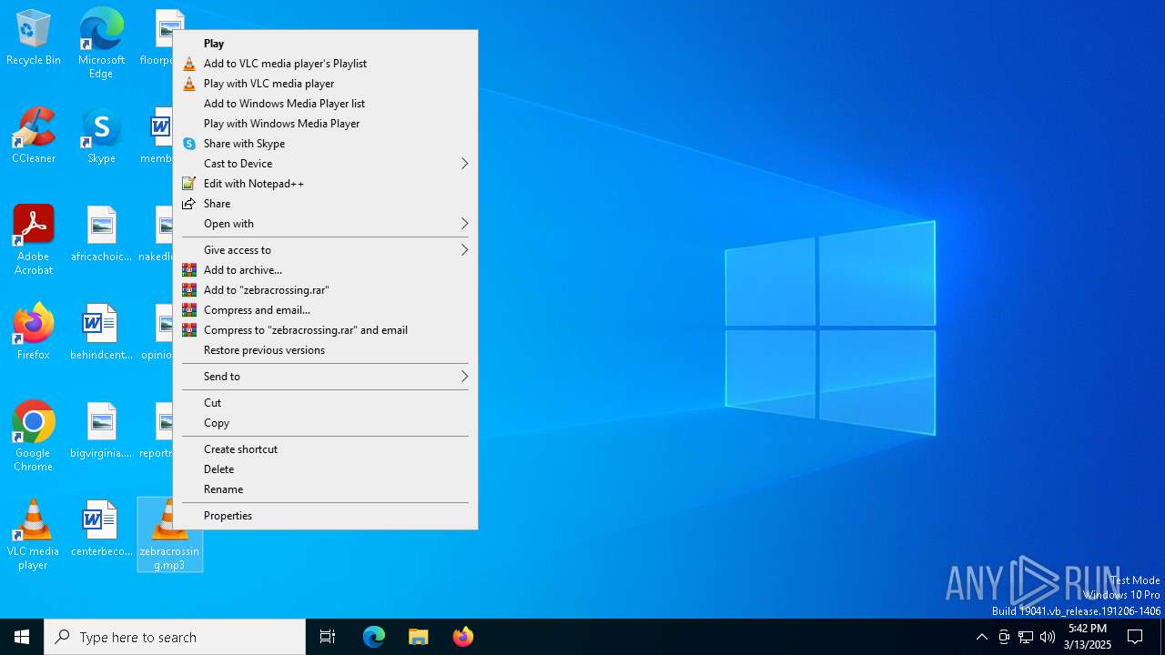Image resolution: width=1165 pixels, height=655 pixels.
Task: Choose Add to VLC media player's Playlist
Action: coord(325,64)
